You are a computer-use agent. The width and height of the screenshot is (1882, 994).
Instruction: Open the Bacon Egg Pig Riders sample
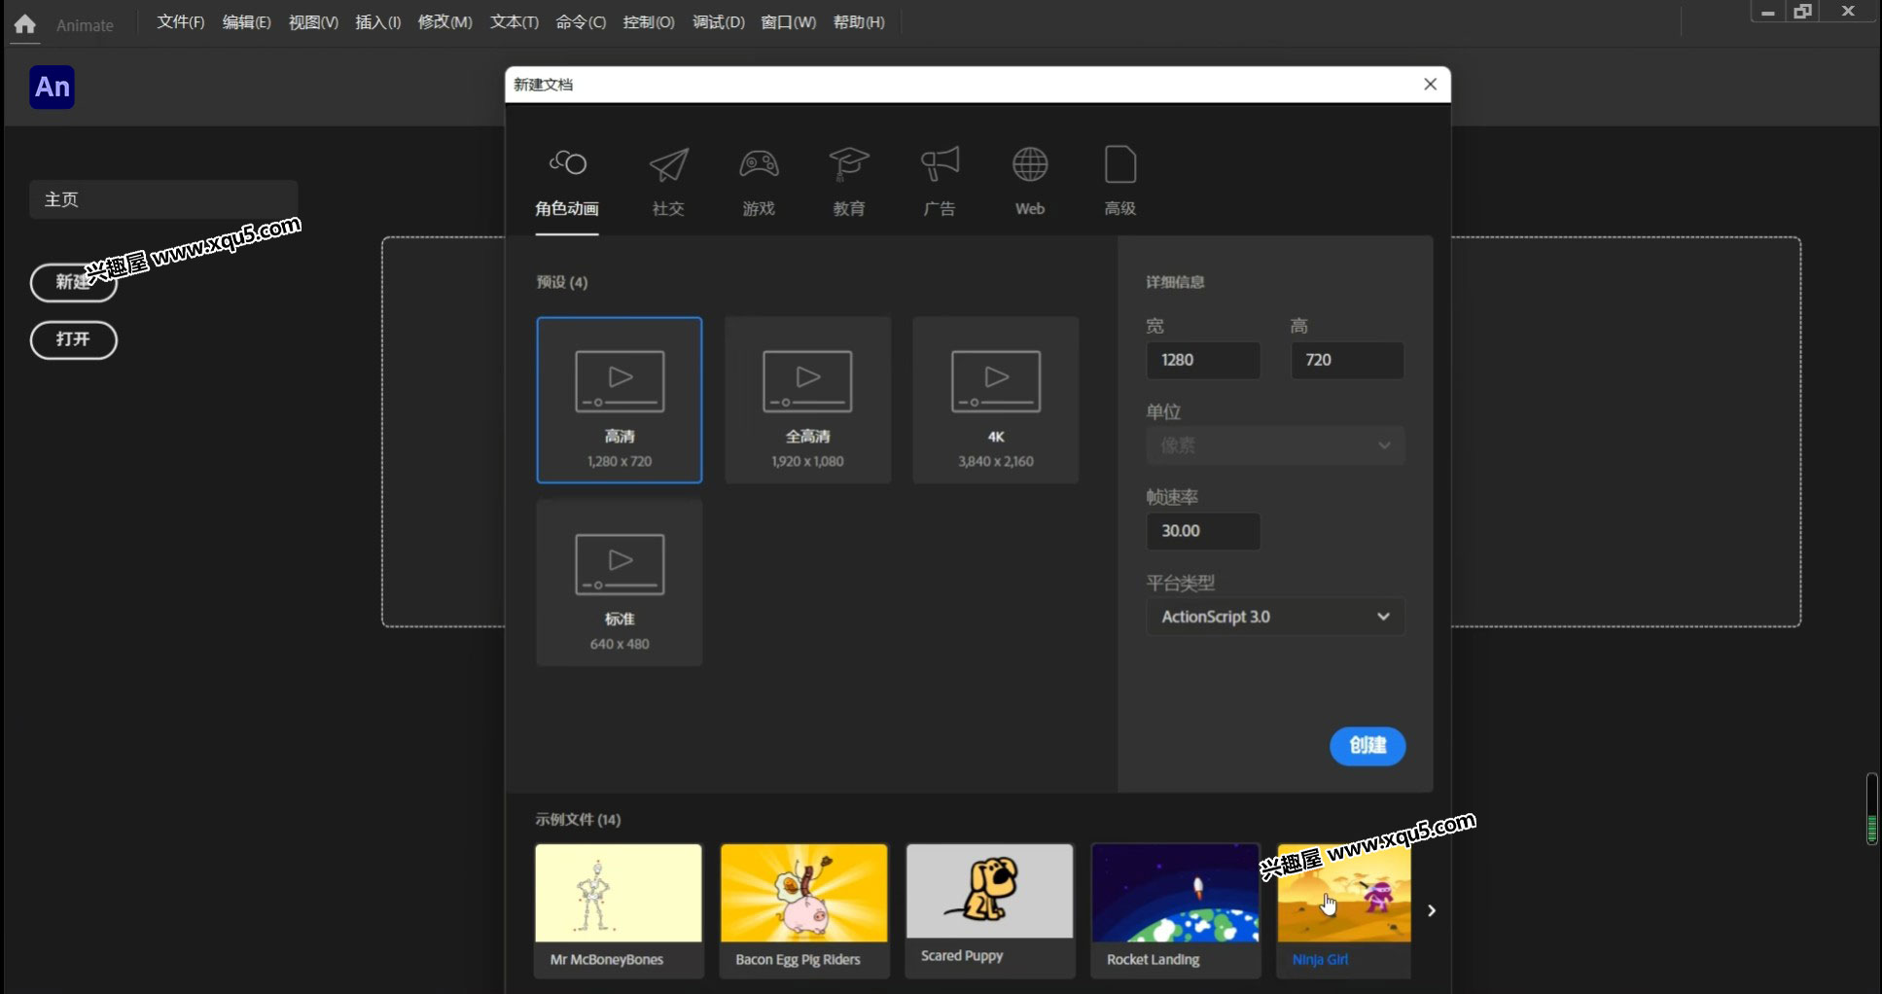coord(804,910)
